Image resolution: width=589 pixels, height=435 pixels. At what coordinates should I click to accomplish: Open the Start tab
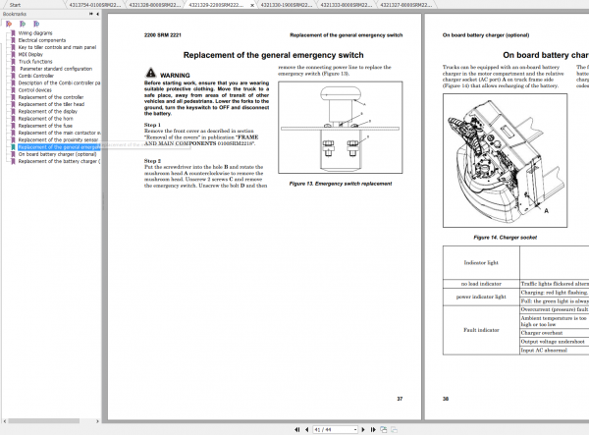point(15,5)
